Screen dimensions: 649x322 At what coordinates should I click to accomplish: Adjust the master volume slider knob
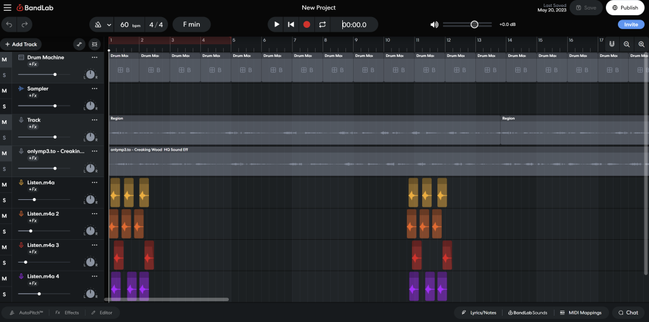point(474,25)
